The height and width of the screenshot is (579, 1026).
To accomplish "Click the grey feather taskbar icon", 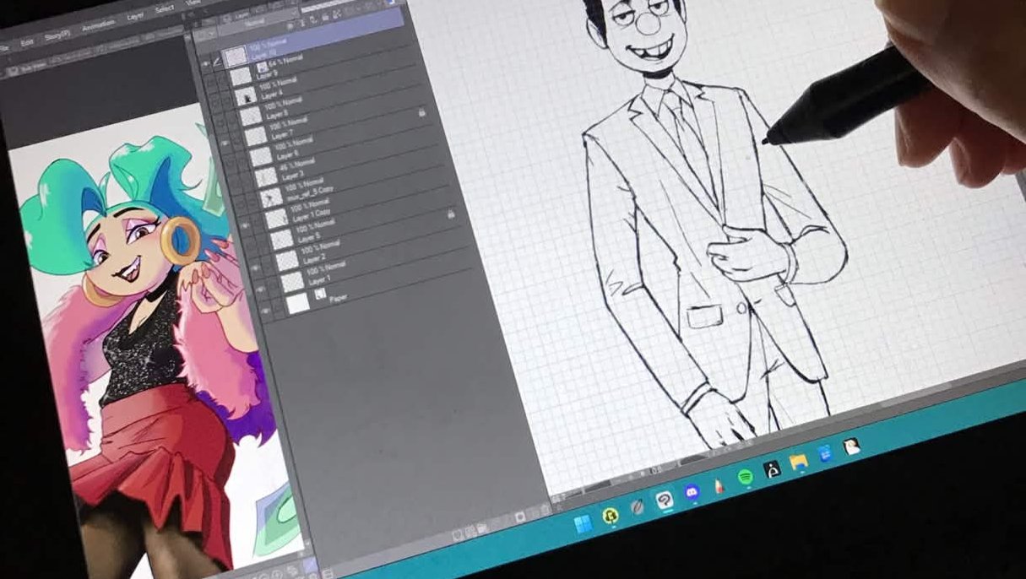I will (x=638, y=507).
